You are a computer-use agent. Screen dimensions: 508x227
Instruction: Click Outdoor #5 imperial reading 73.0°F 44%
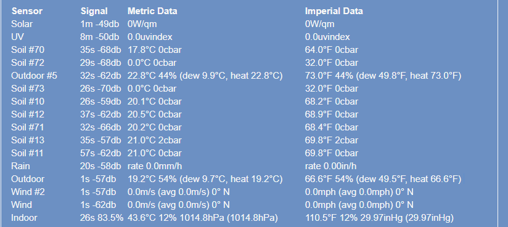327,76
